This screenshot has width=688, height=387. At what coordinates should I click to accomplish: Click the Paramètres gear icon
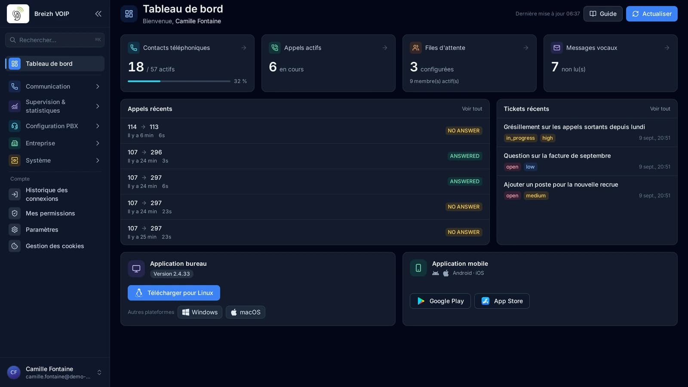[15, 230]
